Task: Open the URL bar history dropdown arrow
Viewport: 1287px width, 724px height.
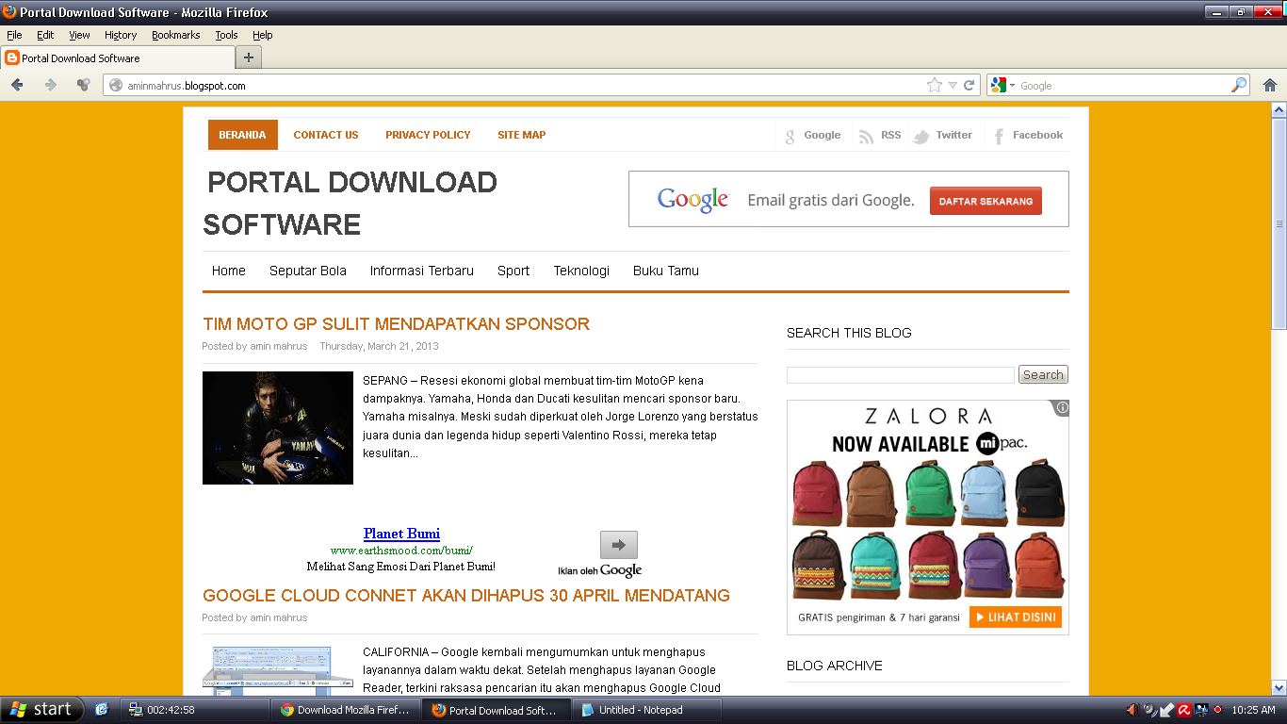Action: coord(953,85)
